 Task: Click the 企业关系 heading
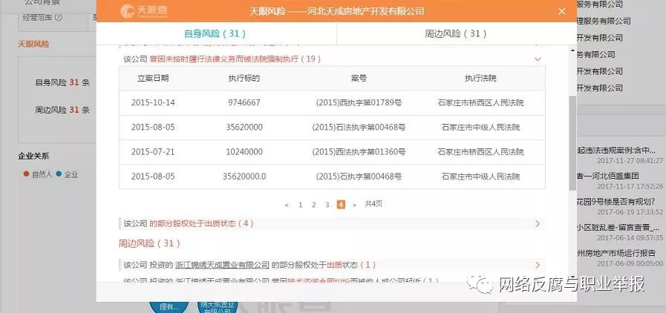33,156
